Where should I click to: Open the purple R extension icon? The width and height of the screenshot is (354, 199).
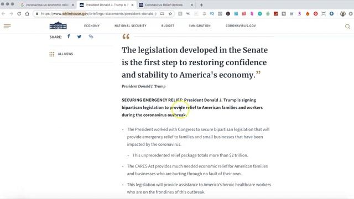300,14
